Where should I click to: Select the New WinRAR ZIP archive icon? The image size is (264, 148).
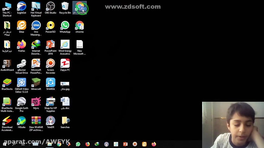[36, 124]
